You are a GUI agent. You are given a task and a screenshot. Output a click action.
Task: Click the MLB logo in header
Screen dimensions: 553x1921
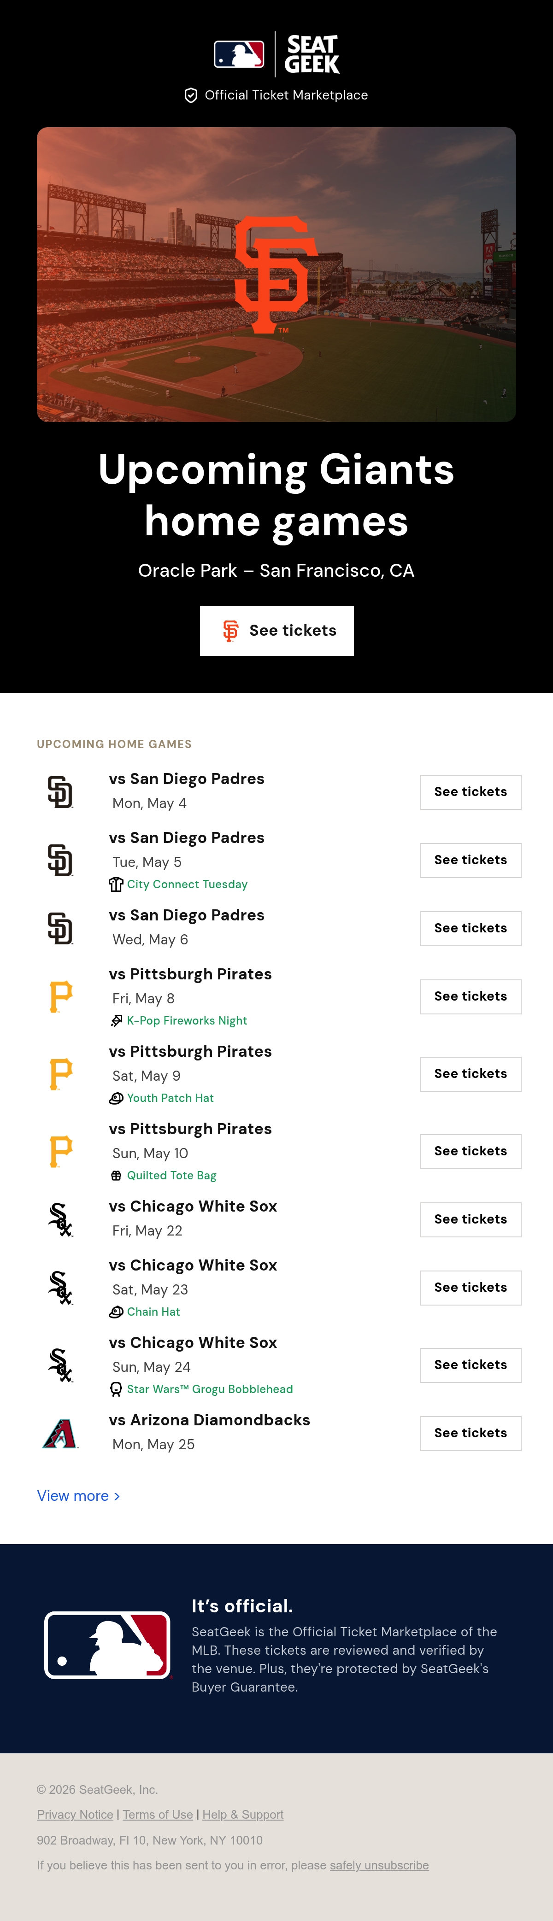point(239,54)
